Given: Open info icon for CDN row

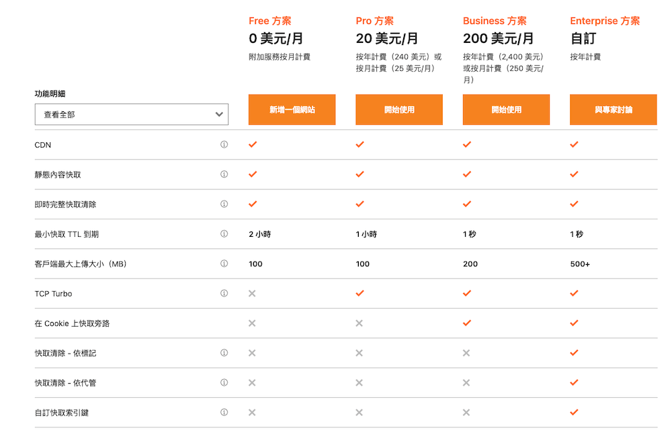Looking at the screenshot, I should pos(224,145).
